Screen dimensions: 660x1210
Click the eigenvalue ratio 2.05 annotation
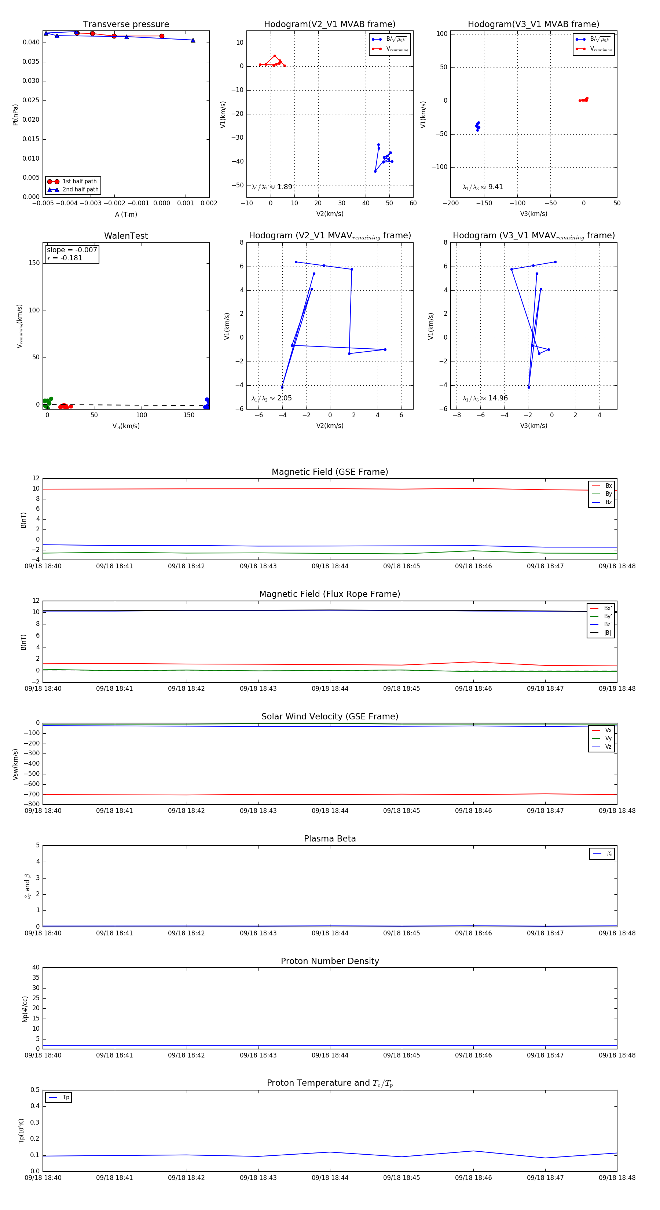pos(271,398)
